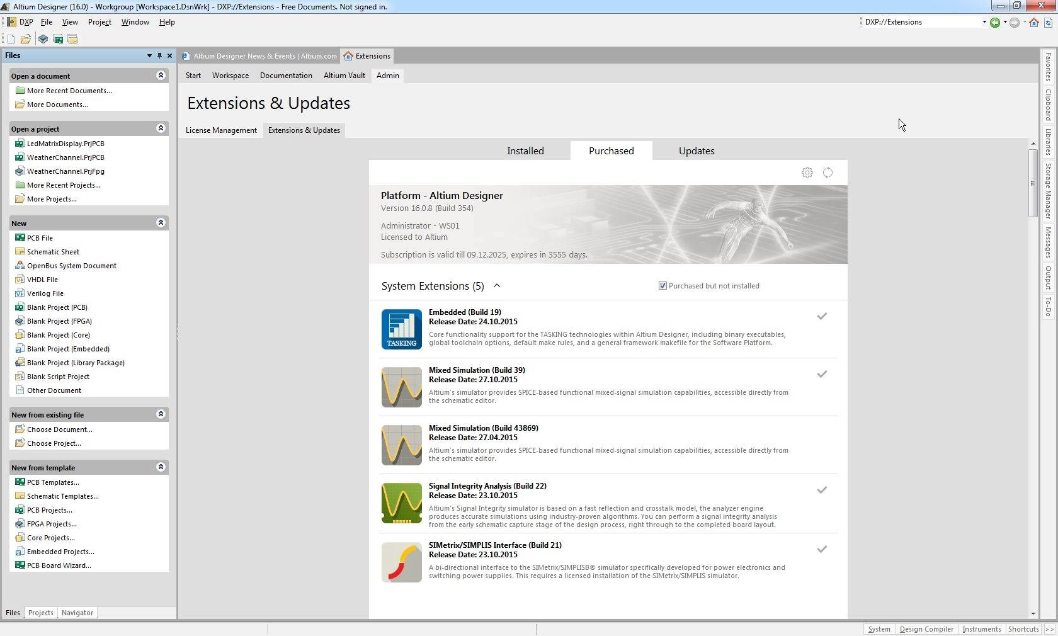Click checkmark beside SIMetrix/SIMPLIS Interface
The height and width of the screenshot is (636, 1058).
pos(822,549)
